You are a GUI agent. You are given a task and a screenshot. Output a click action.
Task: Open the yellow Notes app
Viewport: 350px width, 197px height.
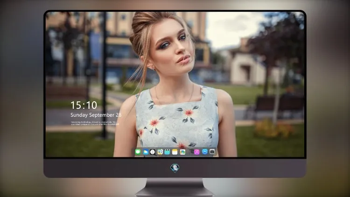click(x=175, y=152)
